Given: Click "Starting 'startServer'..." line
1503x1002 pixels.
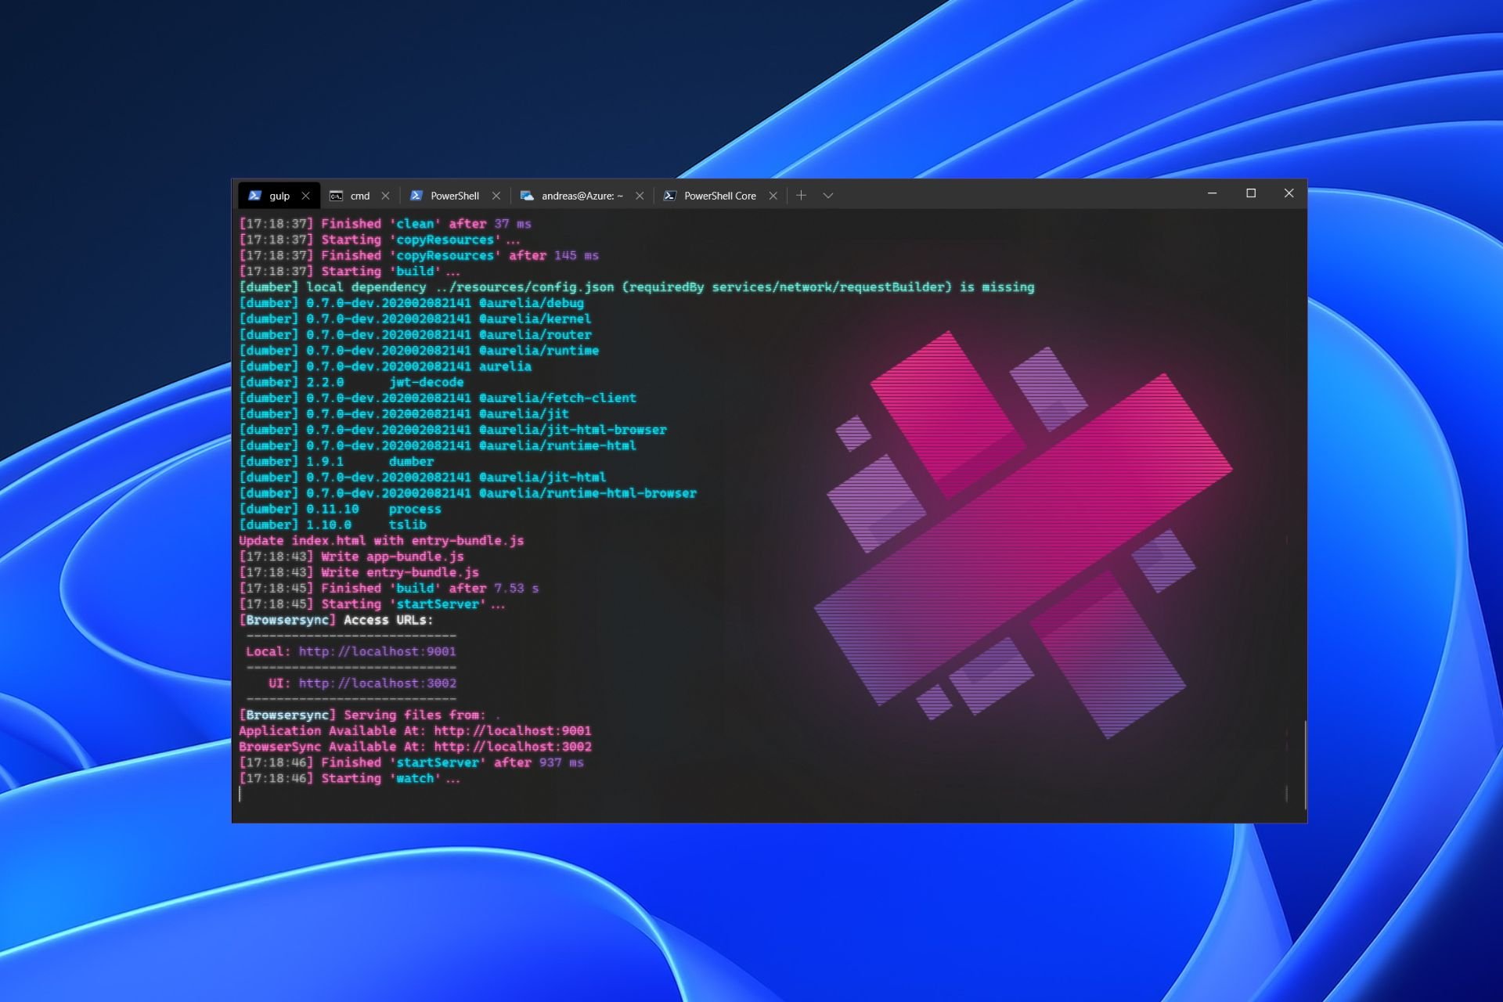Looking at the screenshot, I should pos(372,604).
